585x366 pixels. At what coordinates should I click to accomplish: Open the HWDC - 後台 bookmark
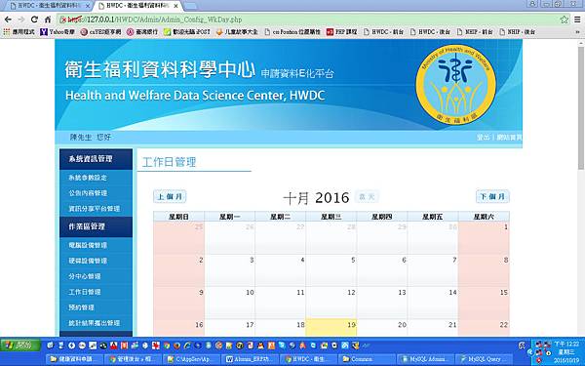[x=430, y=32]
